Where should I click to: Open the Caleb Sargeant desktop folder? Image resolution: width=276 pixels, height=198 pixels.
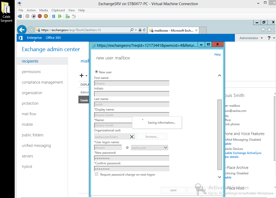[6, 12]
